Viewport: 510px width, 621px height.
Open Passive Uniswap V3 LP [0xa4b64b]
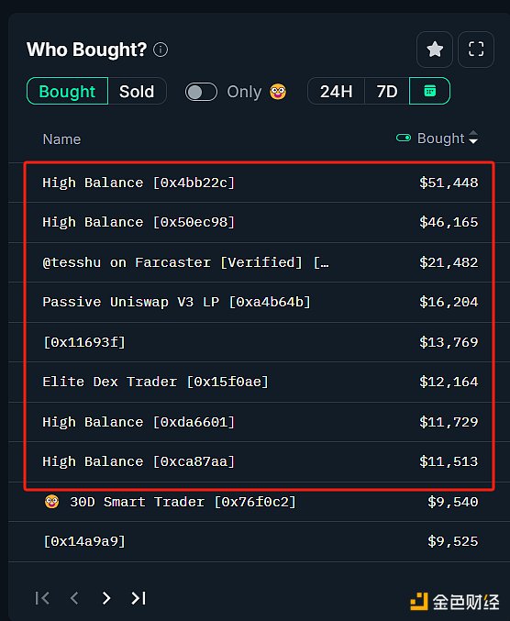(x=260, y=302)
